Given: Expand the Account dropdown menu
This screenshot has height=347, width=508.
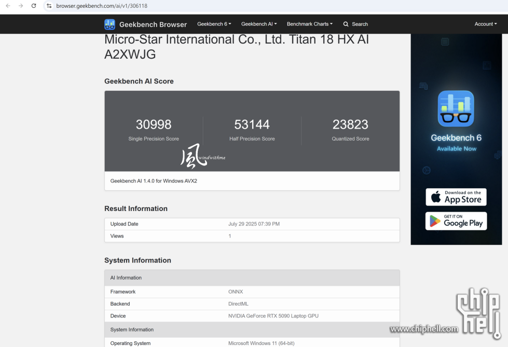Looking at the screenshot, I should coord(486,24).
